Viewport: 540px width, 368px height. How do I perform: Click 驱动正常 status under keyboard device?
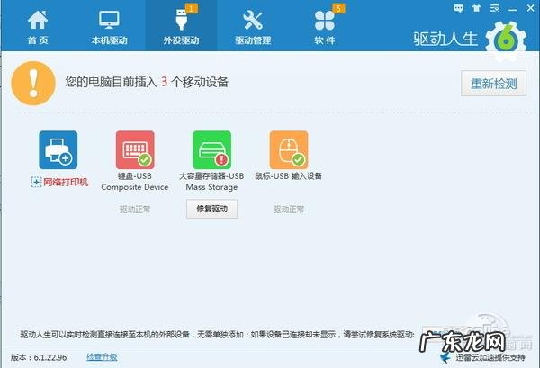click(x=135, y=209)
